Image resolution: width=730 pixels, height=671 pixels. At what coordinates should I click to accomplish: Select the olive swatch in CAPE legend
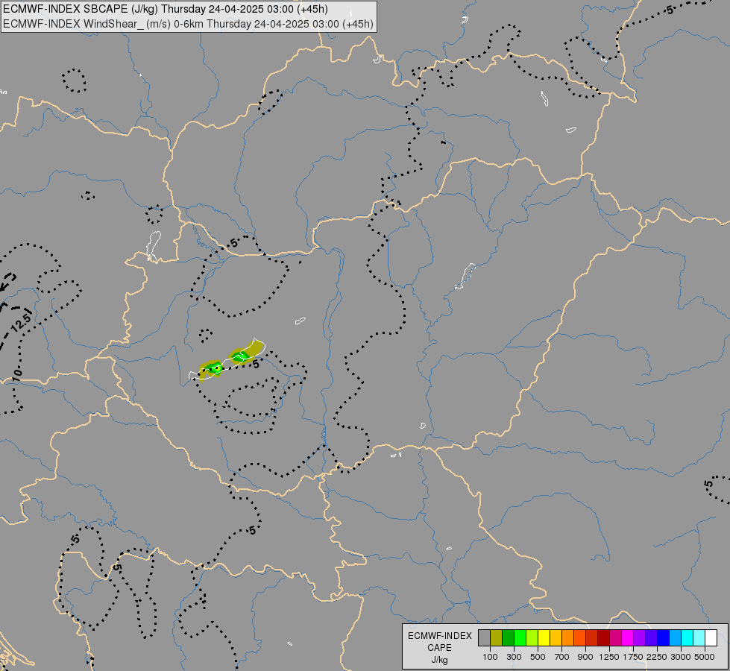tap(497, 637)
